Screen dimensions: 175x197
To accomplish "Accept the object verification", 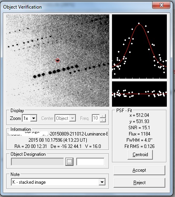I will click(139, 170).
